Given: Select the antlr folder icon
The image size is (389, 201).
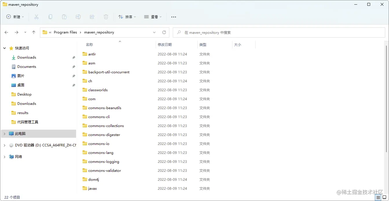Looking at the screenshot, I should [x=85, y=54].
